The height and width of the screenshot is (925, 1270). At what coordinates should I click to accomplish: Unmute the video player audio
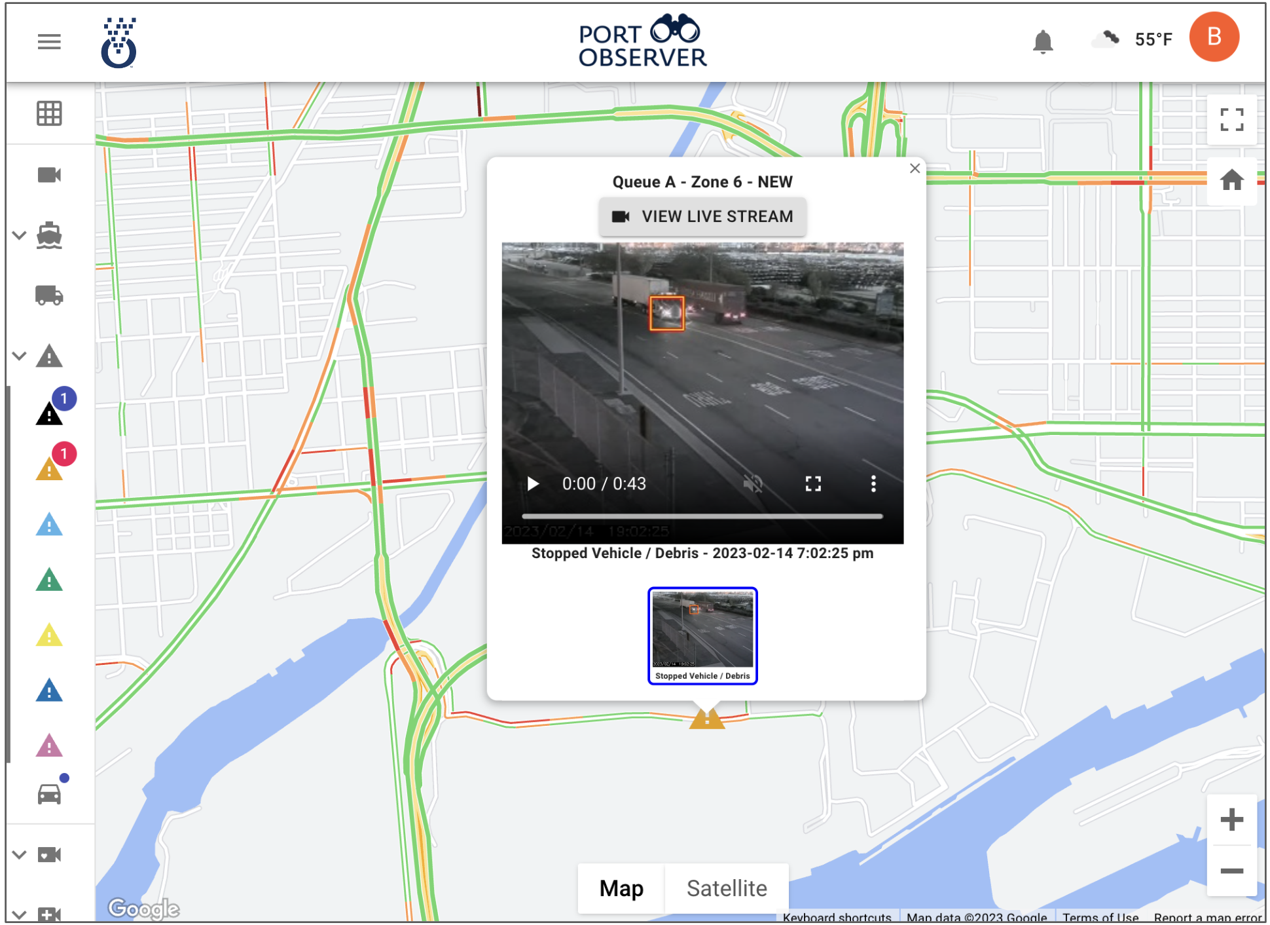753,484
